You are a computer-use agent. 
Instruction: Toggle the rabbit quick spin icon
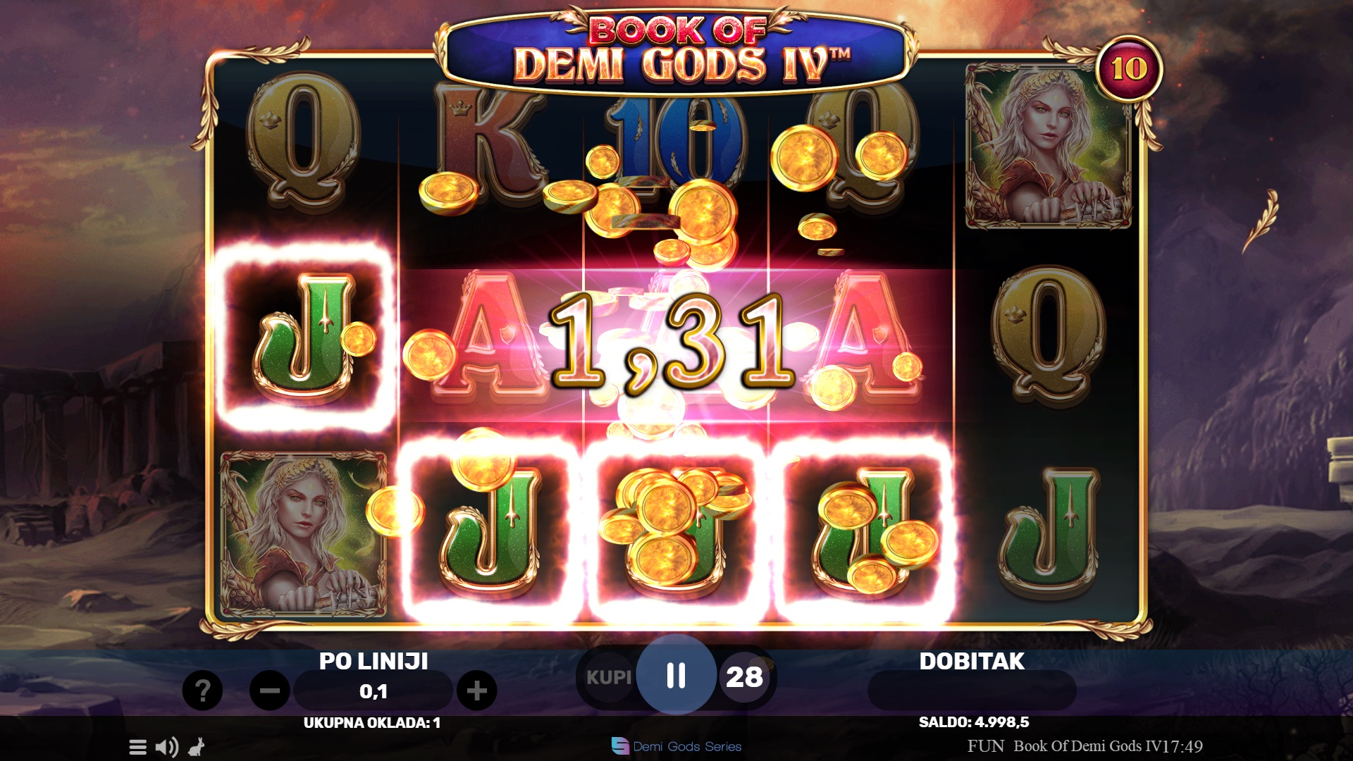click(197, 747)
